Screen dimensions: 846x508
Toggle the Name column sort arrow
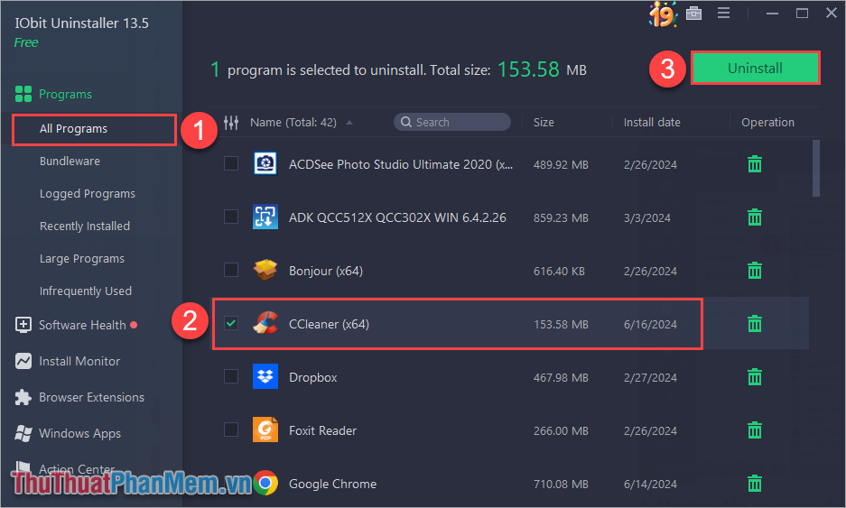point(349,123)
